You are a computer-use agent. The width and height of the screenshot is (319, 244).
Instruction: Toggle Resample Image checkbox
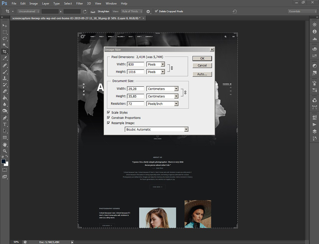coord(109,123)
